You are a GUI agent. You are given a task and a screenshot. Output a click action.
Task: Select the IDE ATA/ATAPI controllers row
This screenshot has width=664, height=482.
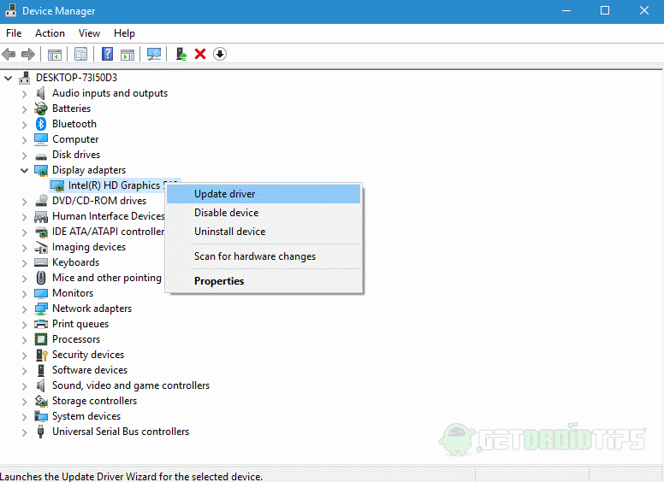coord(109,232)
